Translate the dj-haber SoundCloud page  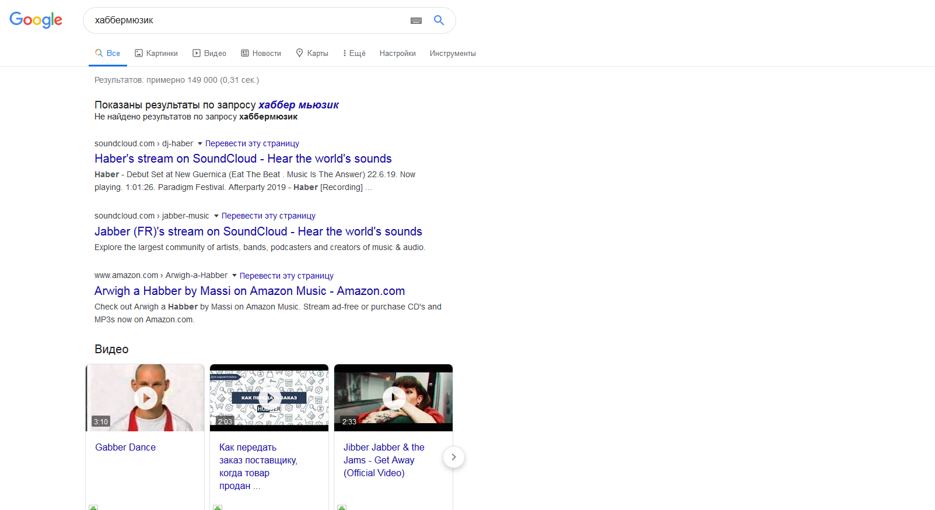pos(252,143)
